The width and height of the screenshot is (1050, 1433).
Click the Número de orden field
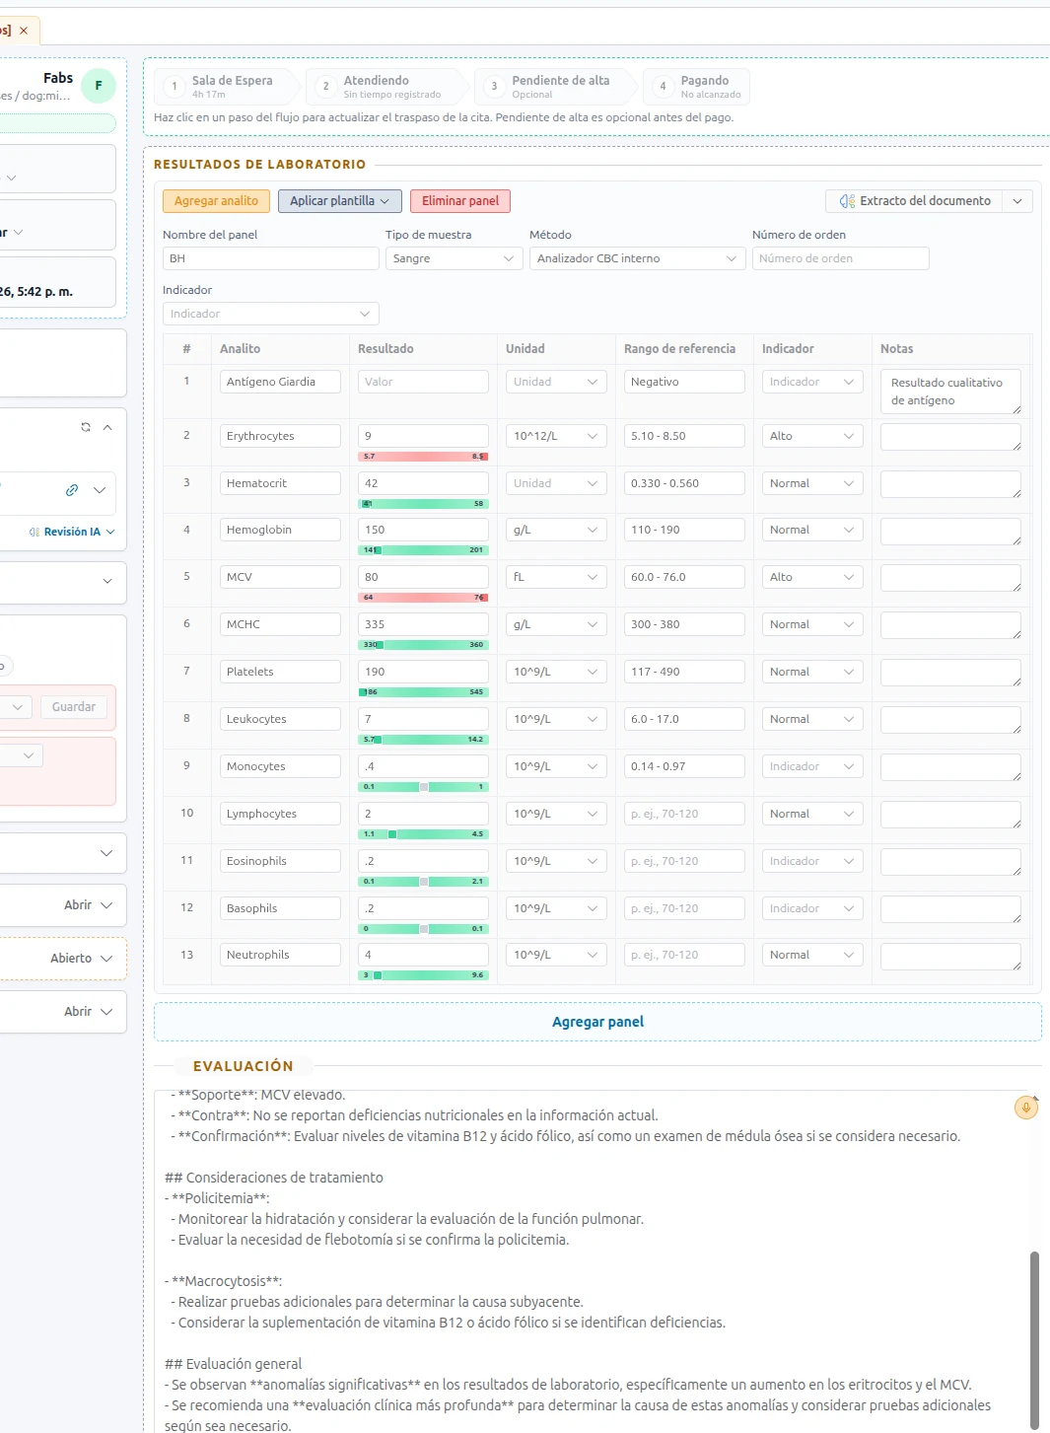click(841, 258)
